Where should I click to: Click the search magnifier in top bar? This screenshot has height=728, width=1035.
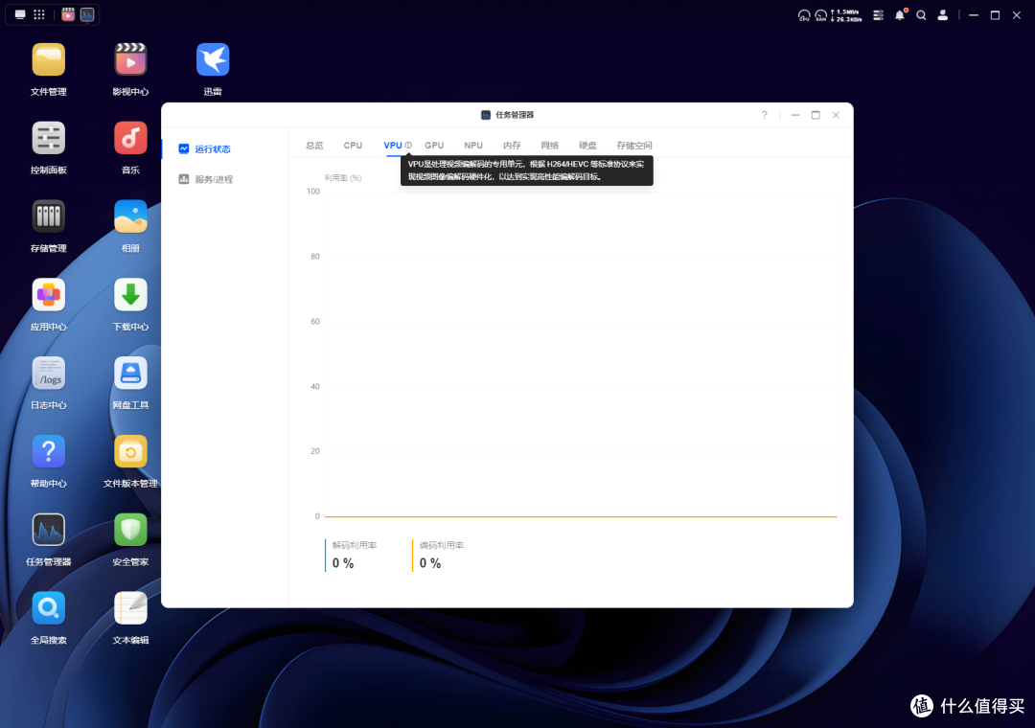coord(922,15)
